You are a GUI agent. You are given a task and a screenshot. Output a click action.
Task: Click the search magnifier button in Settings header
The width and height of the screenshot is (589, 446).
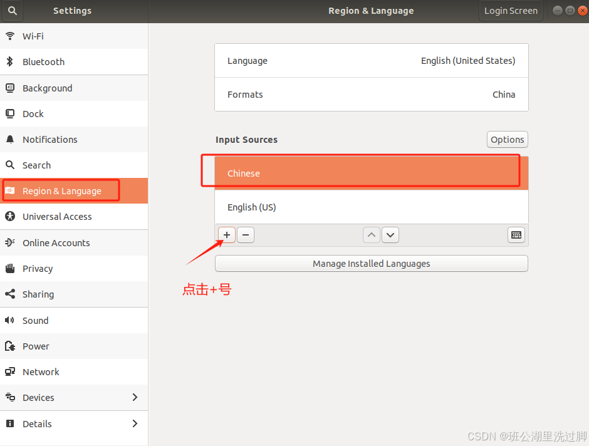pyautogui.click(x=13, y=11)
